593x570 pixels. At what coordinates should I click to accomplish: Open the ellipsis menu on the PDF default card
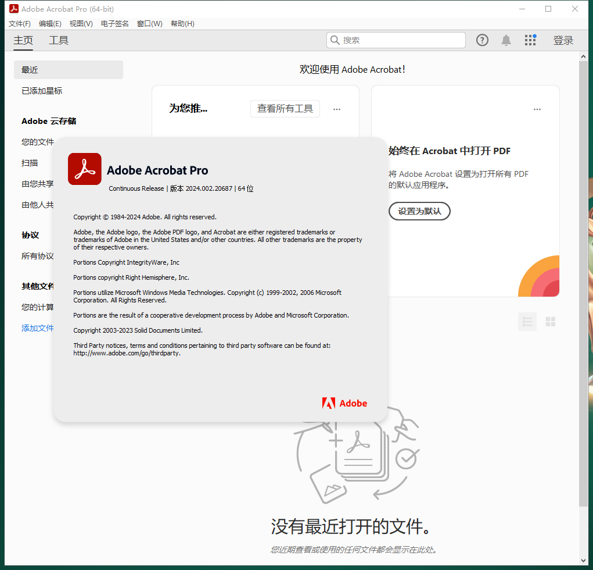point(537,109)
